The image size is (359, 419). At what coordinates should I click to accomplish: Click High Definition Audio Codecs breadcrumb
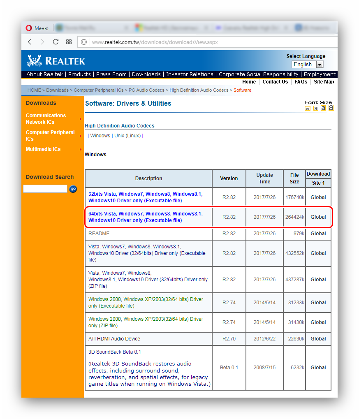199,90
